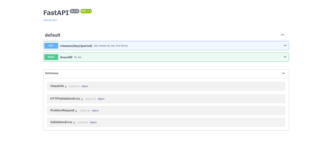Screen dimensions: 332x157
Task: Click the OAS 3.1 badge
Action: coord(86,11)
